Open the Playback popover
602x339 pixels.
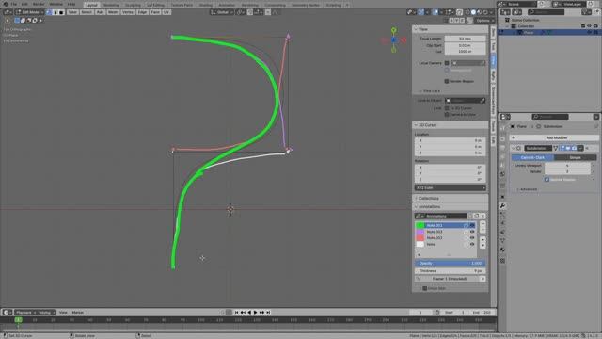(25, 313)
